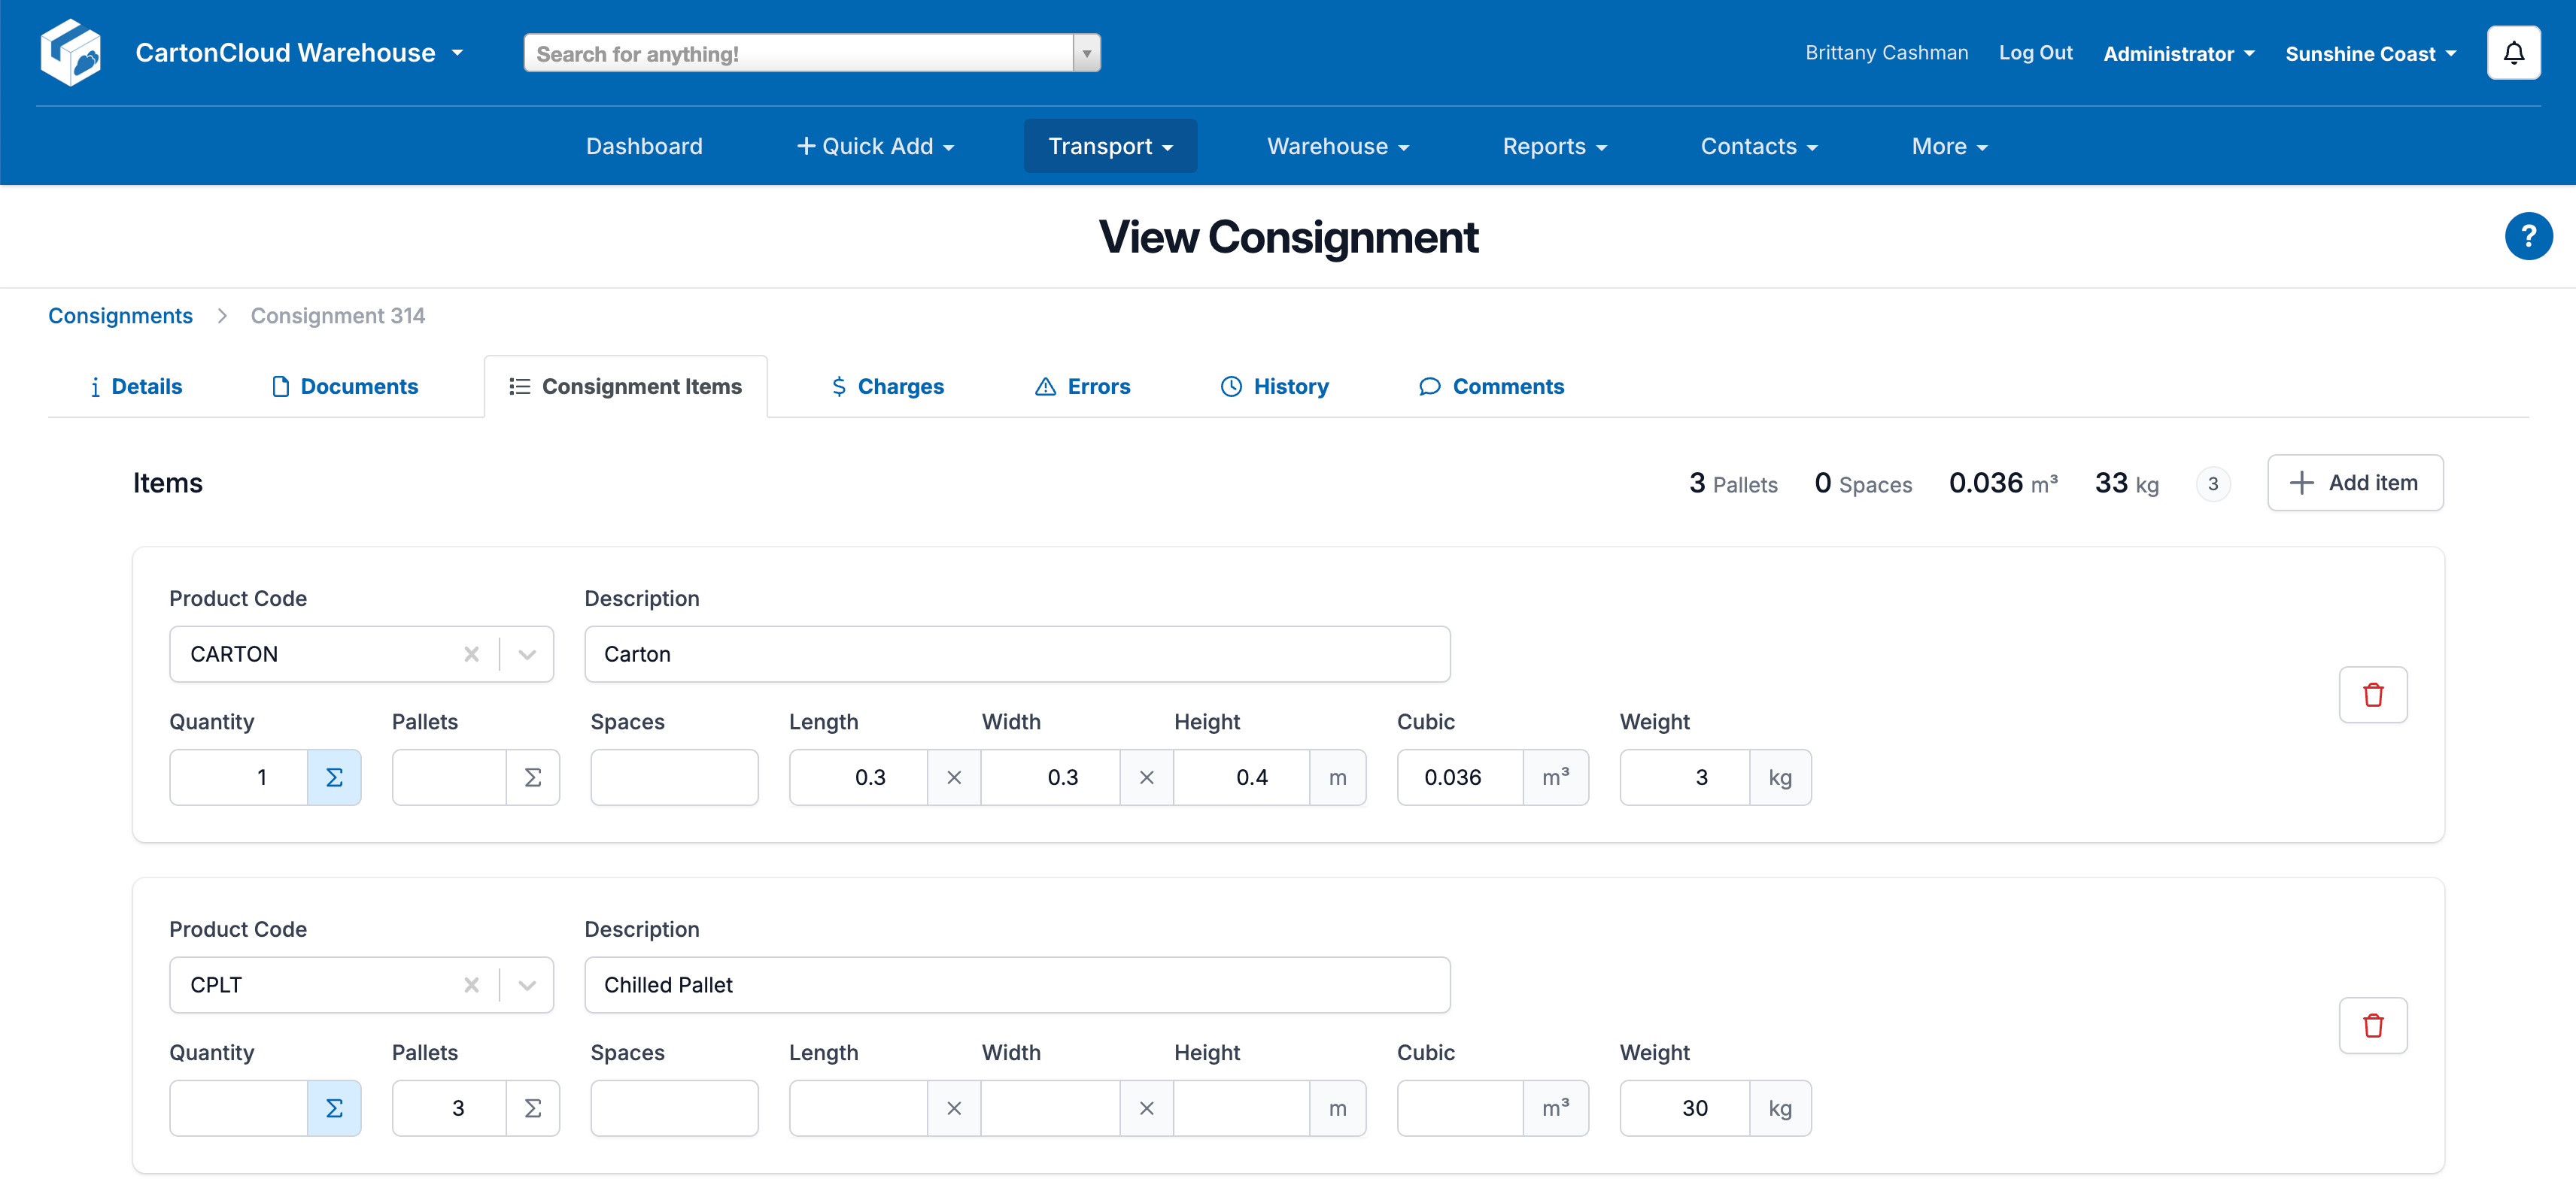Image resolution: width=2576 pixels, height=1197 pixels.
Task: Click the Chilled Pallet description field
Action: coord(1016,985)
